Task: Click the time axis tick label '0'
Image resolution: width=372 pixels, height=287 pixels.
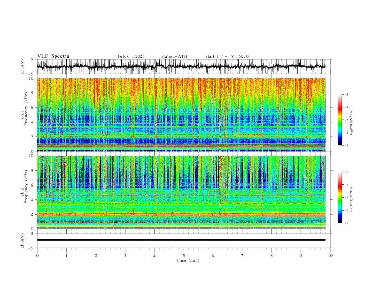Action: click(x=37, y=256)
